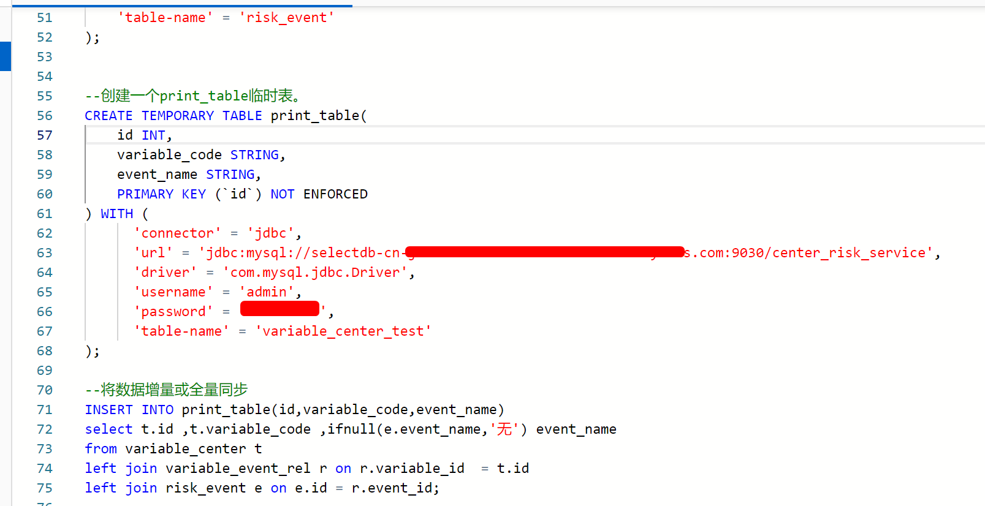985x506 pixels.
Task: Click the 'password' property key
Action: tap(173, 312)
